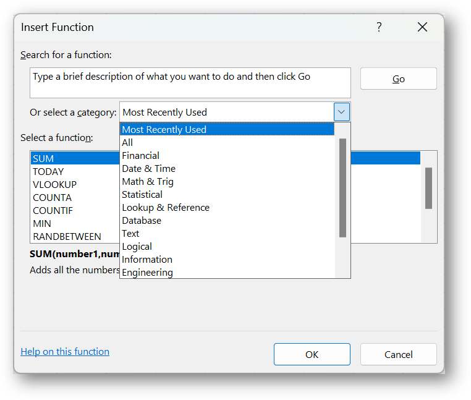Choose the Logical category

point(227,247)
